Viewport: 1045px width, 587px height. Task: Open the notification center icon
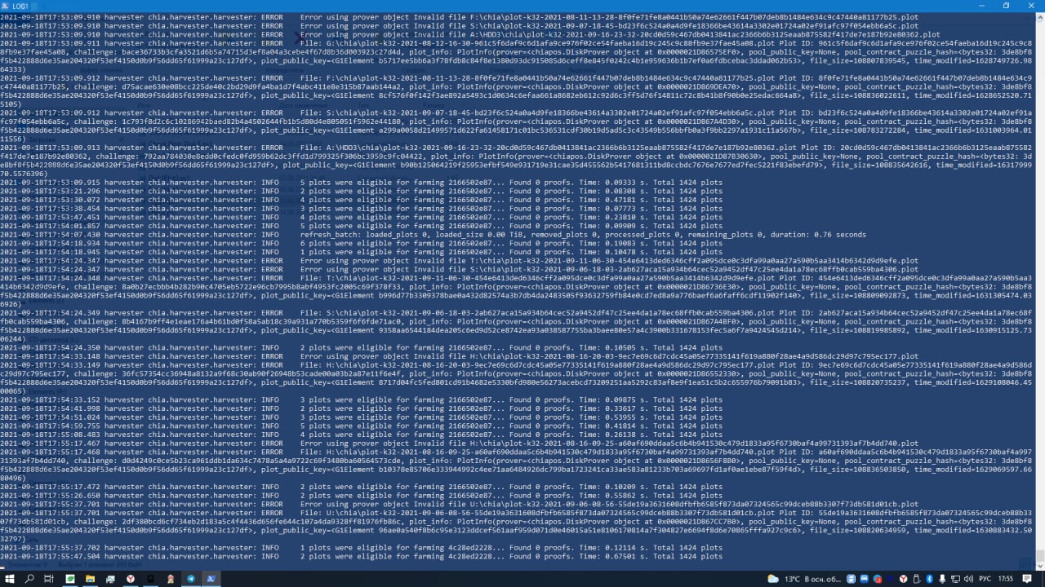coord(1027,579)
